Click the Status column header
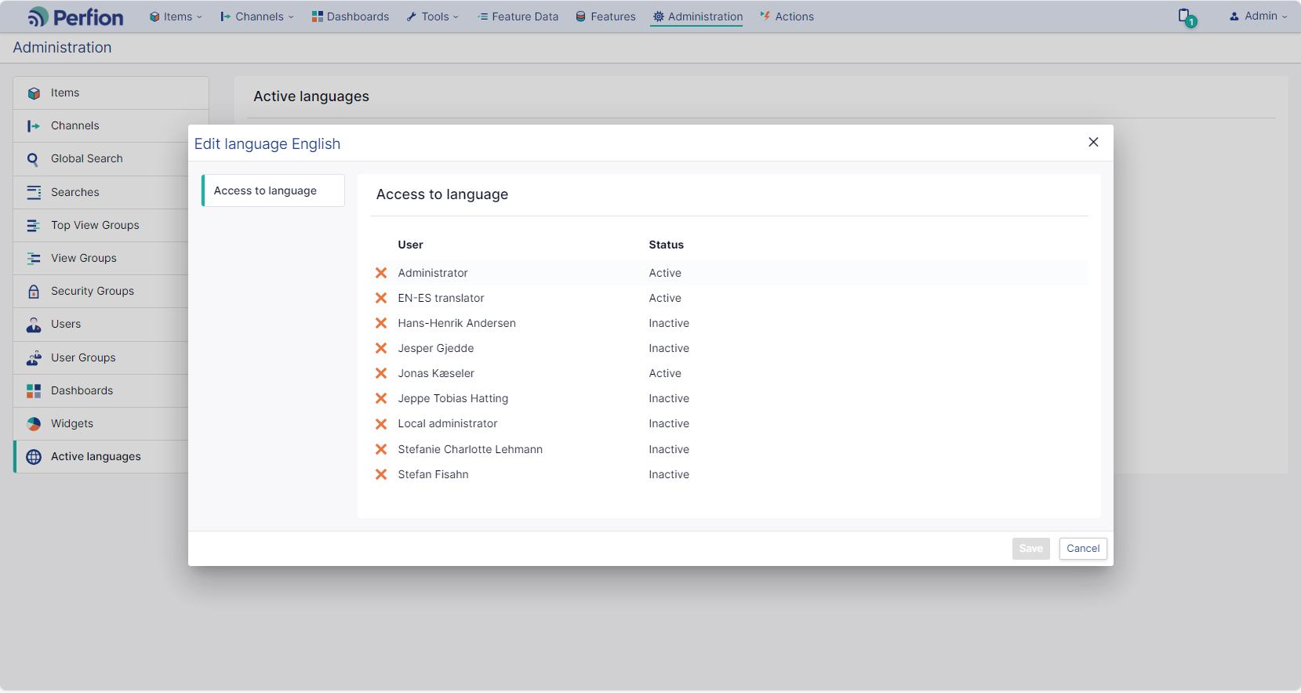The width and height of the screenshot is (1301, 693). coord(666,245)
